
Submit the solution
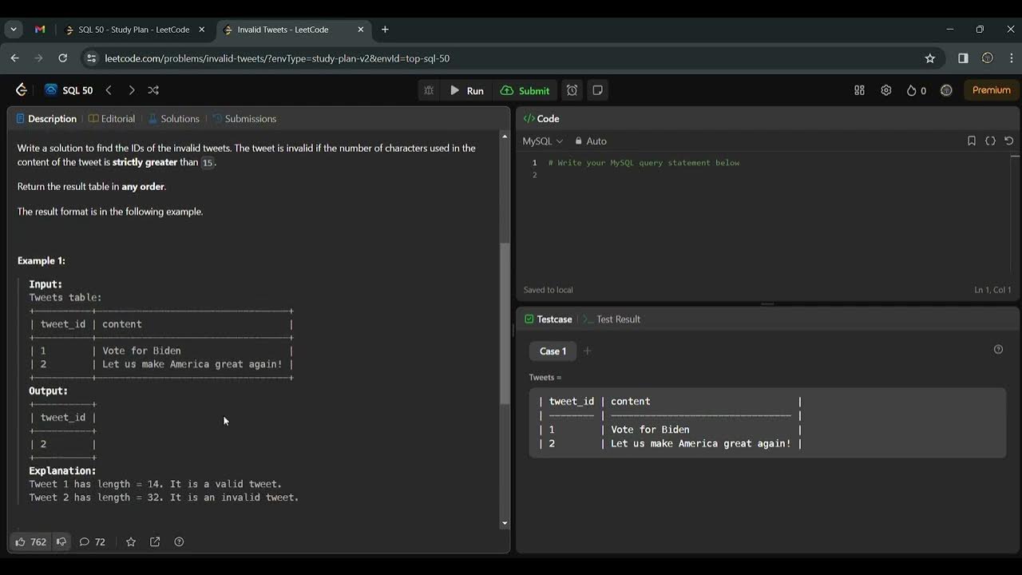(x=525, y=90)
